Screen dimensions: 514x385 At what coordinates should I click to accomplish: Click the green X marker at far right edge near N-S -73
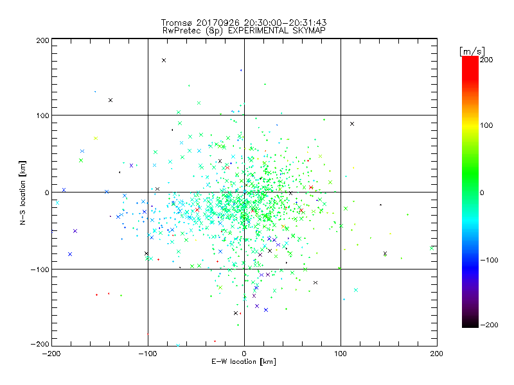click(432, 248)
